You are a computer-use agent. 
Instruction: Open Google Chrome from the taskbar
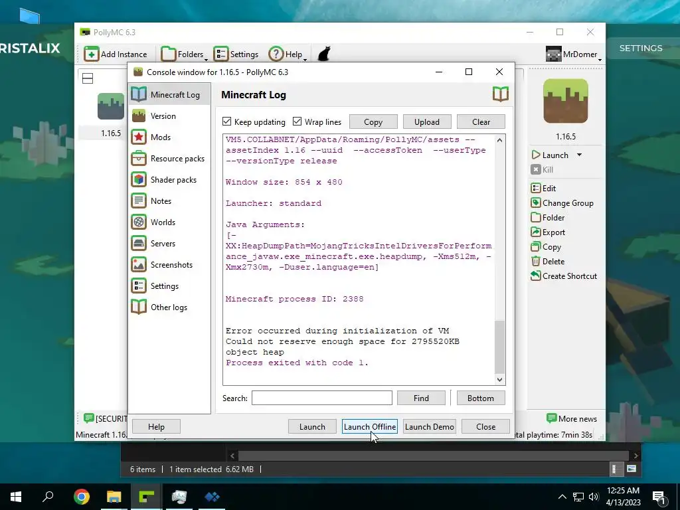[82, 497]
